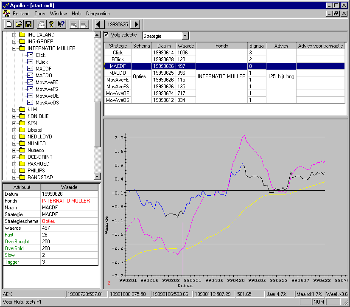Open the Bestand menu
The image size is (350, 307).
pyautogui.click(x=21, y=14)
